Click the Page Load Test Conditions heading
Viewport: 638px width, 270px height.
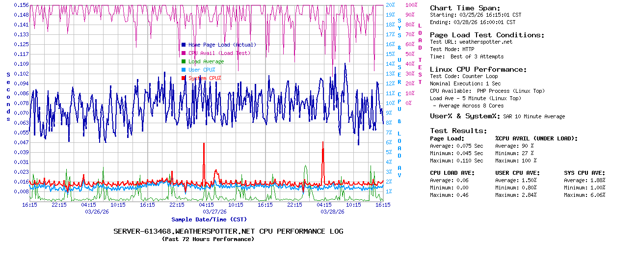(487, 35)
